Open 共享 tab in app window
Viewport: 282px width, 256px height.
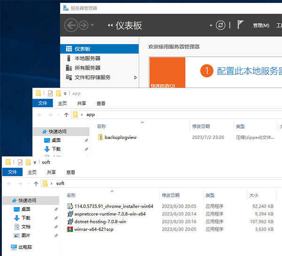82,103
